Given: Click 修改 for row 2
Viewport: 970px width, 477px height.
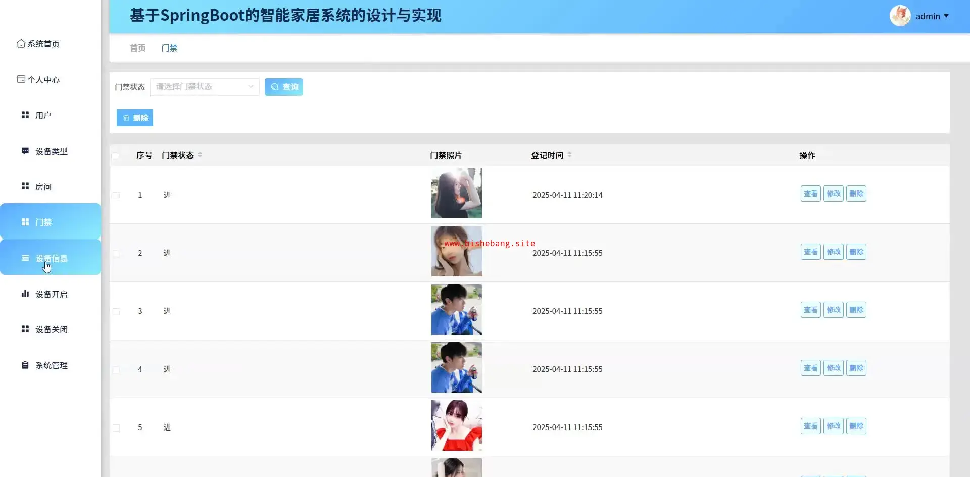Looking at the screenshot, I should [834, 252].
